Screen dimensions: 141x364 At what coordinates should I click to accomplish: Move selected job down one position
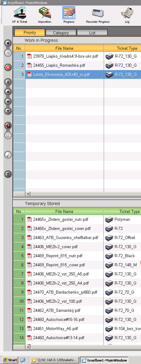(8, 101)
